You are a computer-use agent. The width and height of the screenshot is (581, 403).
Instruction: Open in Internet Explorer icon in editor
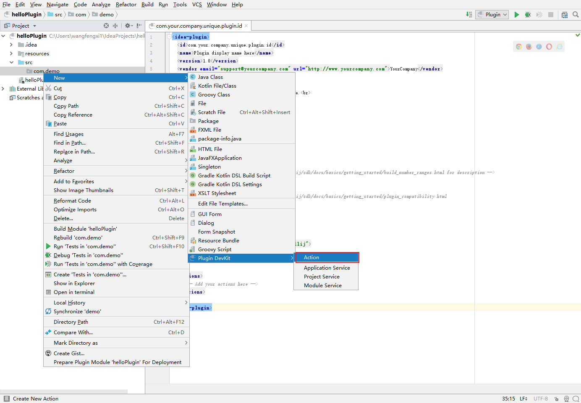pyautogui.click(x=560, y=47)
